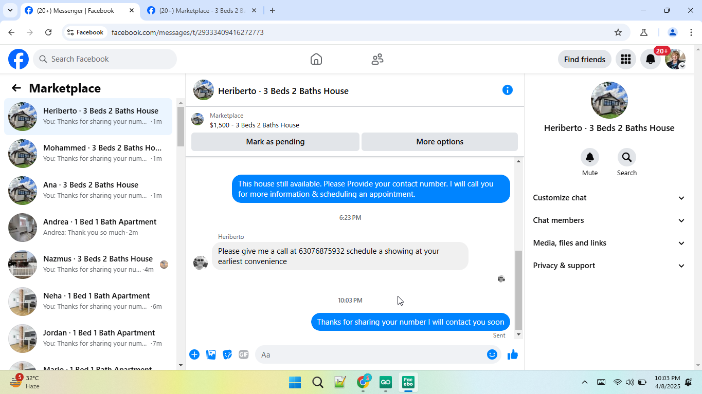This screenshot has height=394, width=702.
Task: Bookmark this page with the star icon
Action: click(x=618, y=32)
